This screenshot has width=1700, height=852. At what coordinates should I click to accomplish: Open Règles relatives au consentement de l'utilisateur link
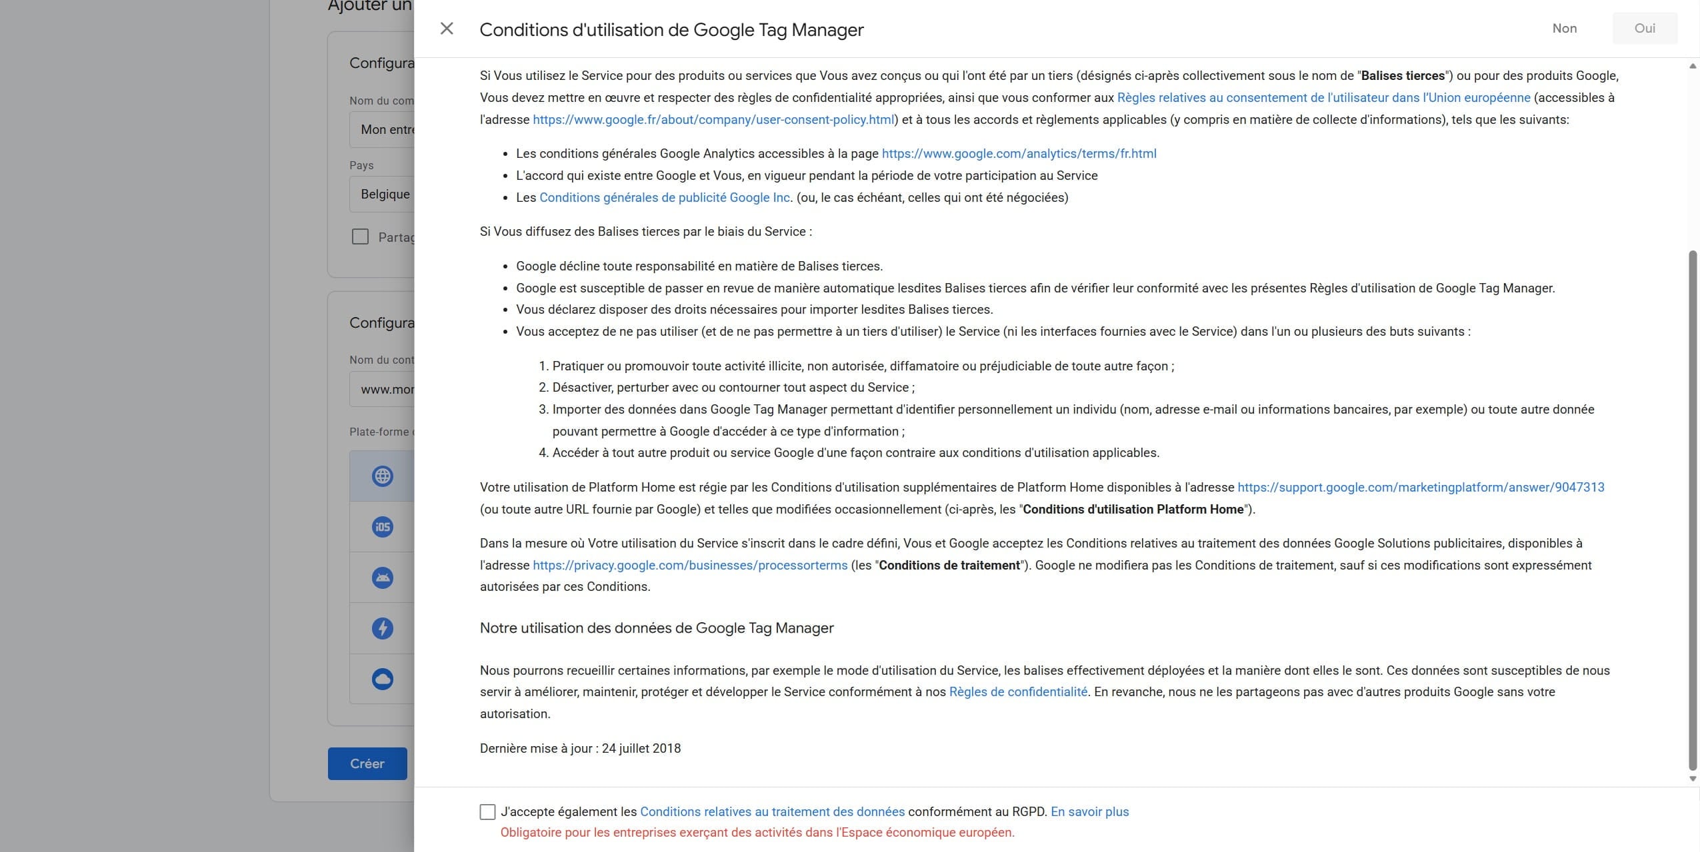1323,98
